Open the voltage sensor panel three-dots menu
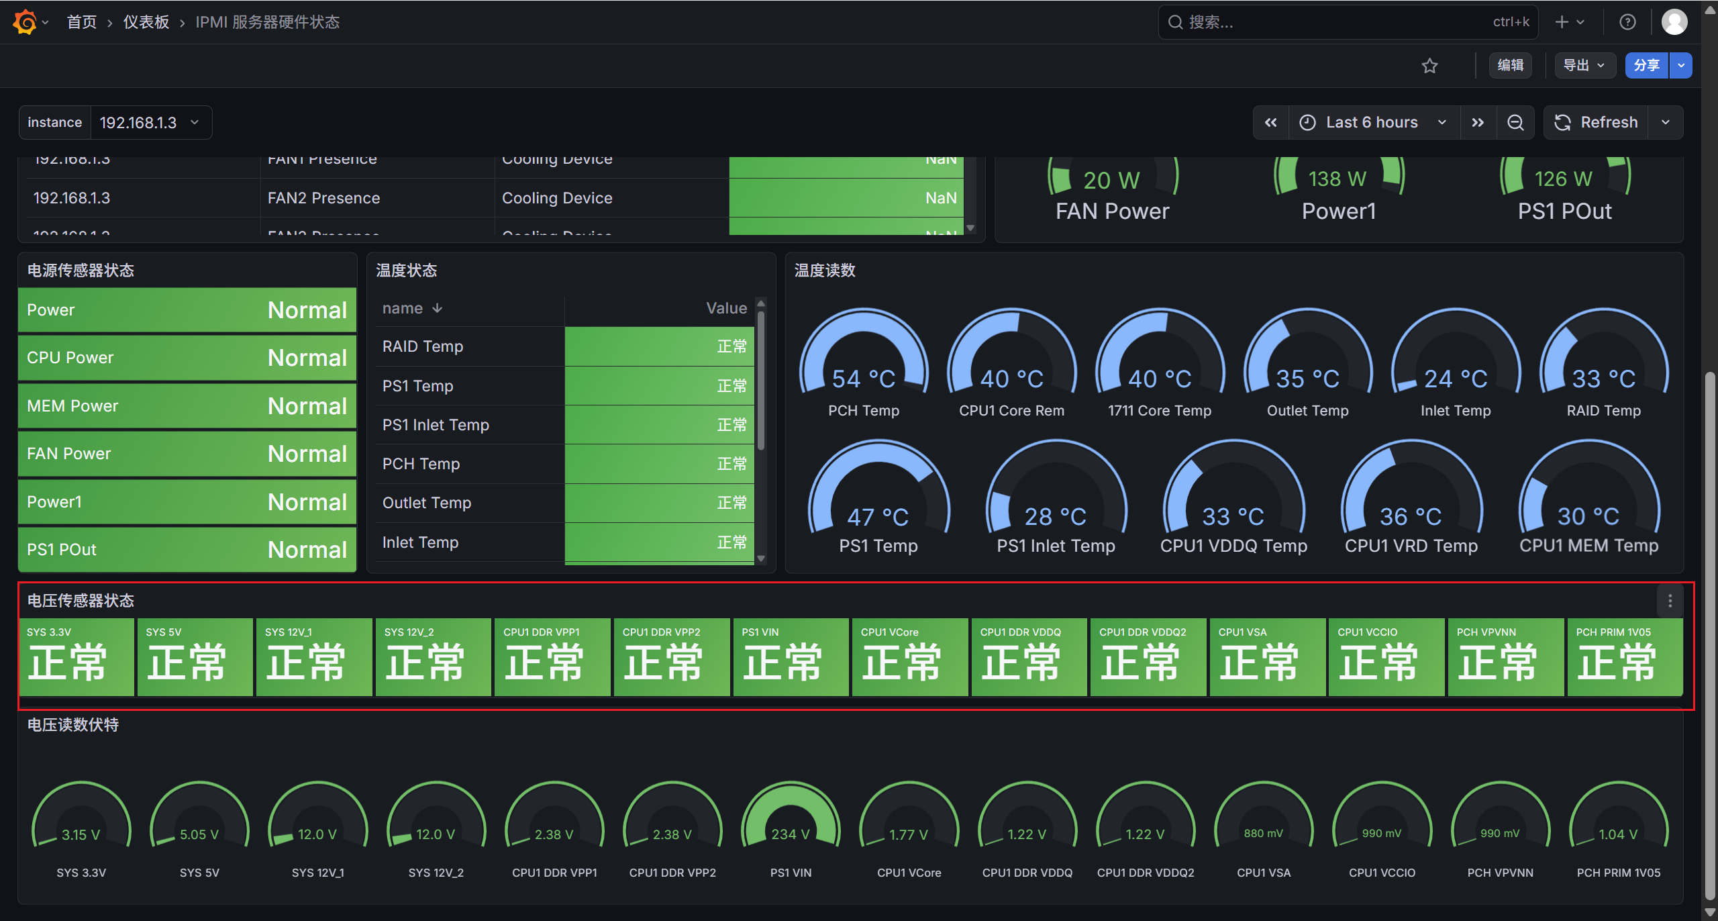 (1670, 601)
